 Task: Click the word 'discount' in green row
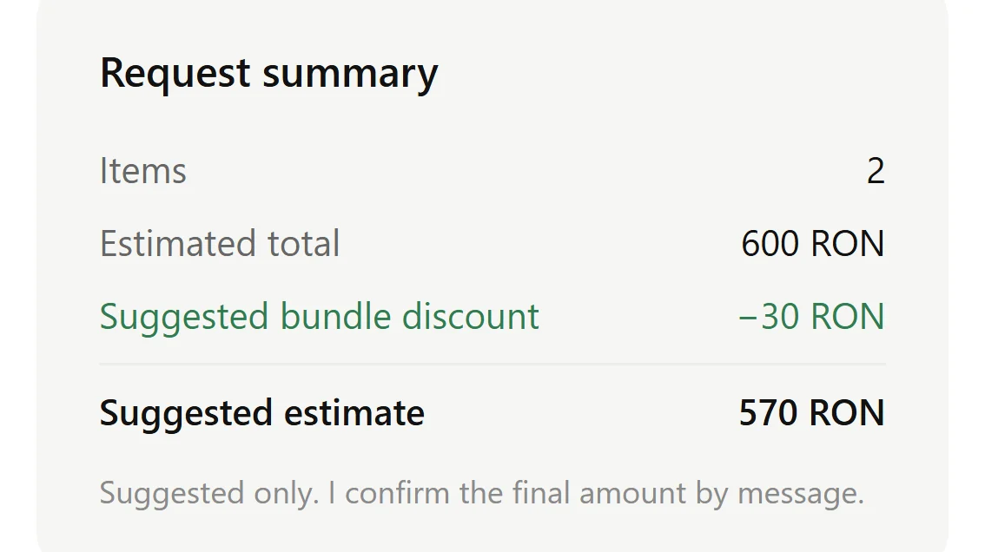pyautogui.click(x=471, y=316)
